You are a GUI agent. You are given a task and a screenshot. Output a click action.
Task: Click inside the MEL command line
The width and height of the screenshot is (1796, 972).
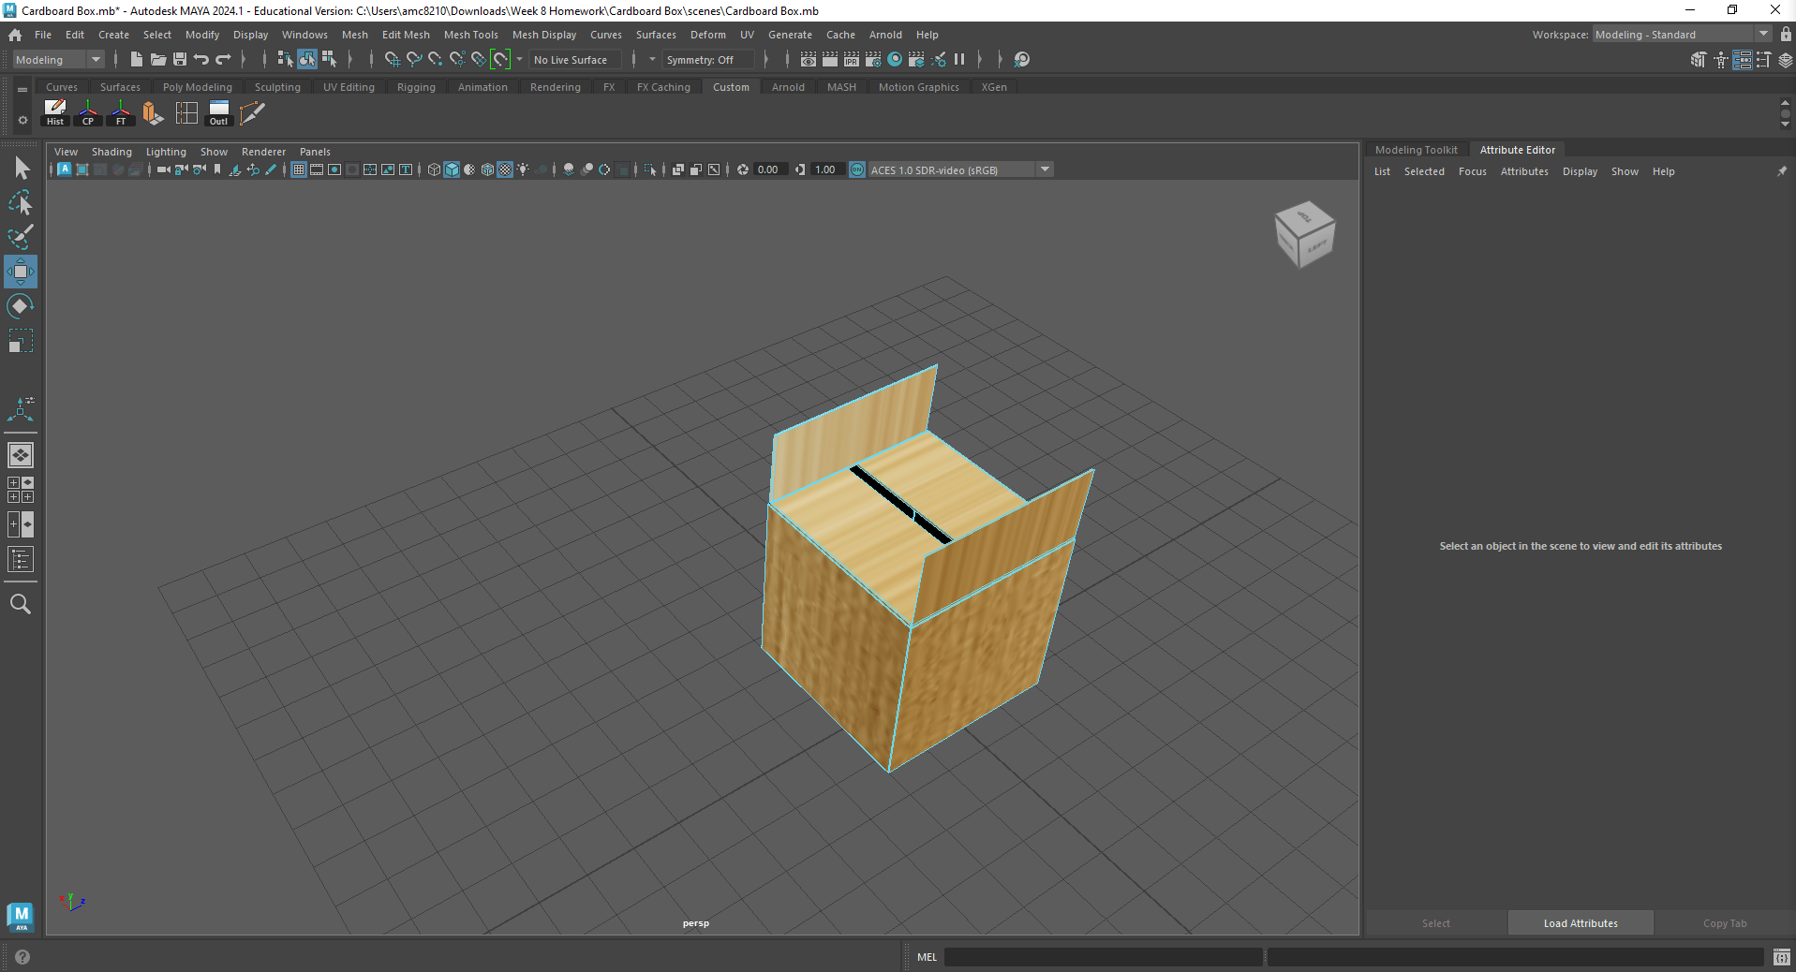pyautogui.click(x=1106, y=957)
